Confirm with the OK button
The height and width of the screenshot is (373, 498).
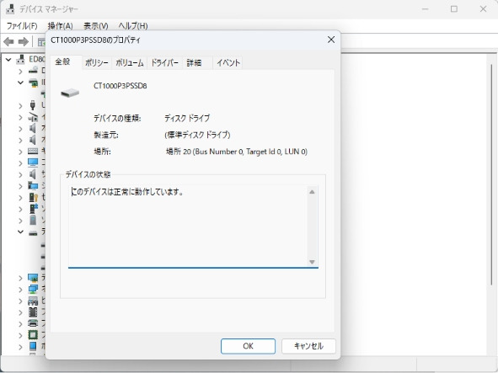tap(248, 346)
